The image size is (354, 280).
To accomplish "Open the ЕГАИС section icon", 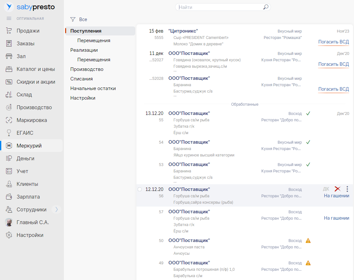I will [9, 133].
